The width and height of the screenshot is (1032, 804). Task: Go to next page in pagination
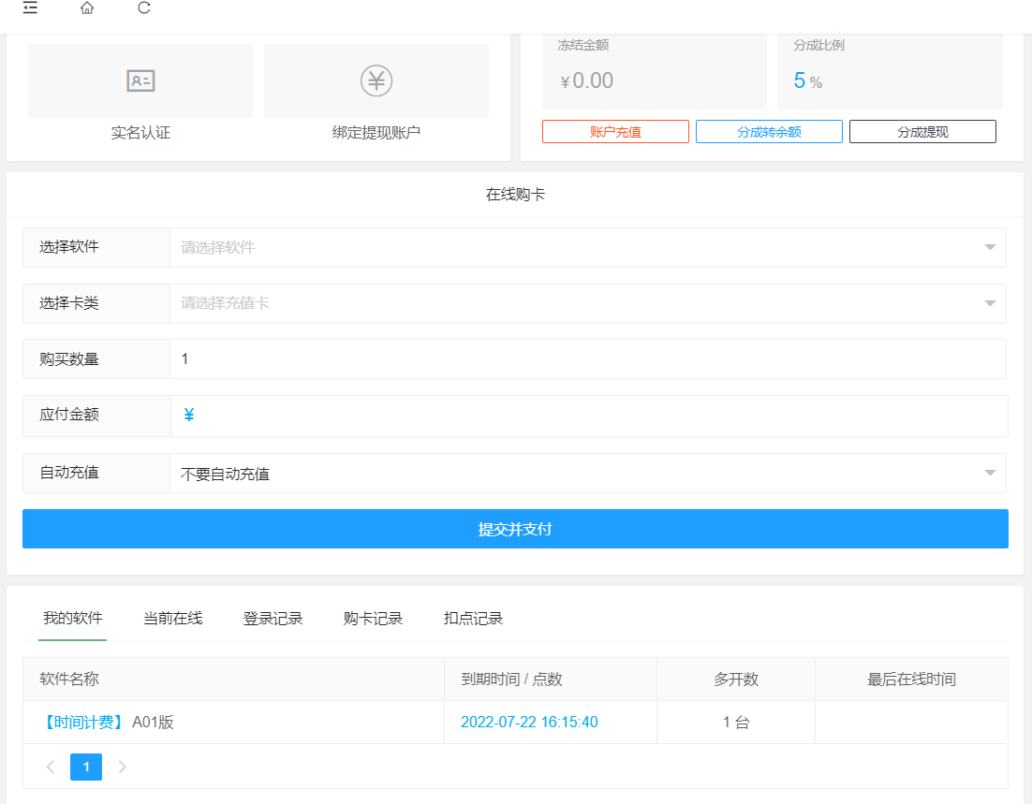(122, 767)
